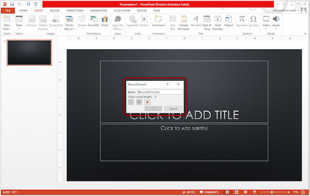Viewport: 310px width, 196px height.
Task: Click the Object icon in Text group
Action: pos(228,21)
